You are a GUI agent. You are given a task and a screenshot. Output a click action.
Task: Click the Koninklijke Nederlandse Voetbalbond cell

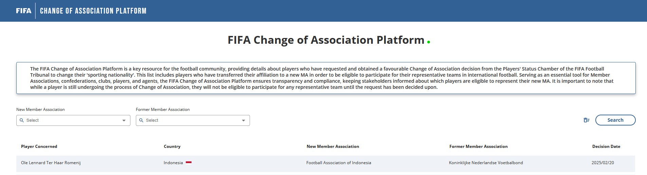486,163
